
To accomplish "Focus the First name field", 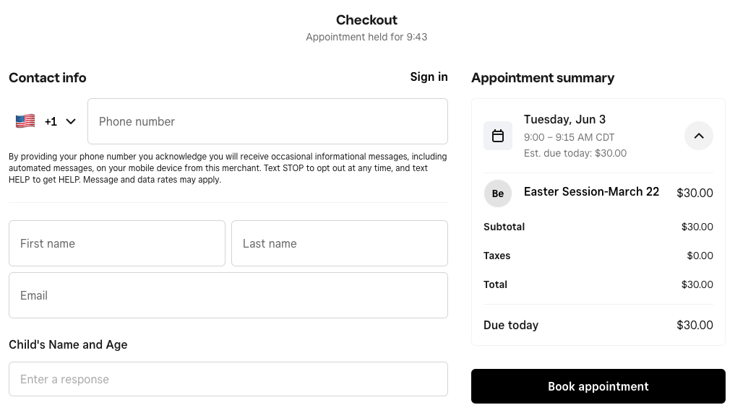I will [117, 243].
